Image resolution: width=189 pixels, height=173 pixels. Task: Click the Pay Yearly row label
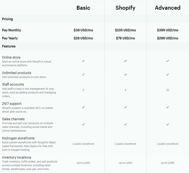tap(10, 38)
